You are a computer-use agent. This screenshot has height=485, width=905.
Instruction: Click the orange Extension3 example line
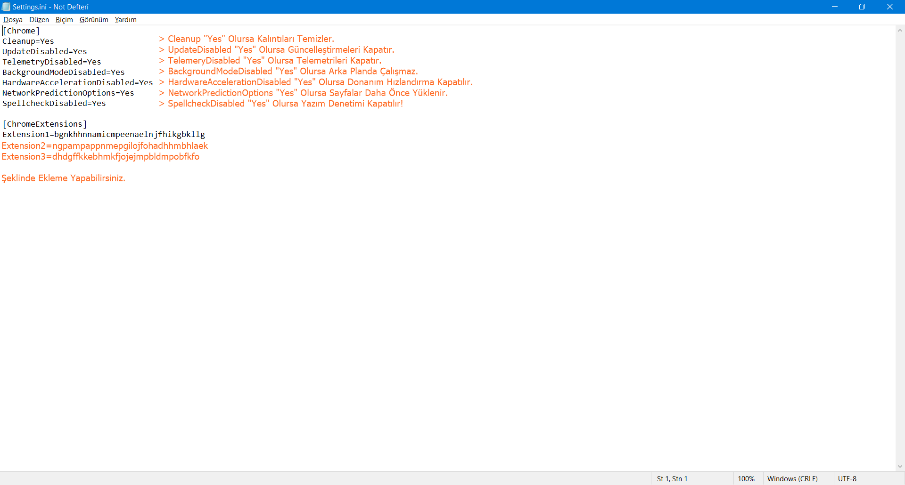coord(100,156)
